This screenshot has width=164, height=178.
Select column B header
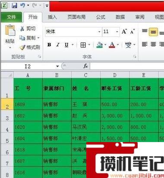pos(57,75)
